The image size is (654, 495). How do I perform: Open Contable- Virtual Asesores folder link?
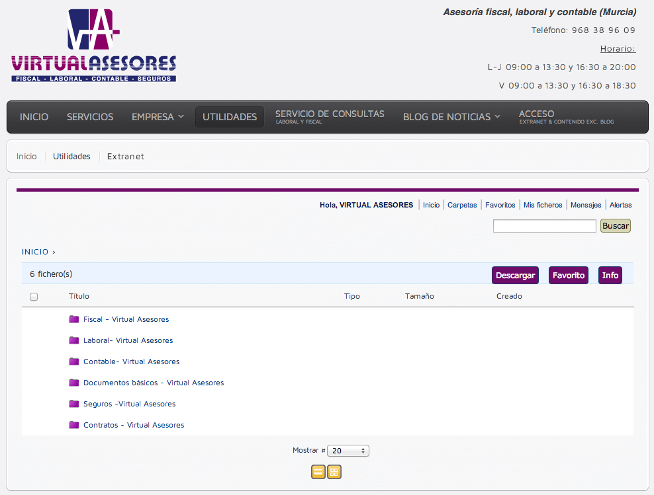click(x=131, y=362)
